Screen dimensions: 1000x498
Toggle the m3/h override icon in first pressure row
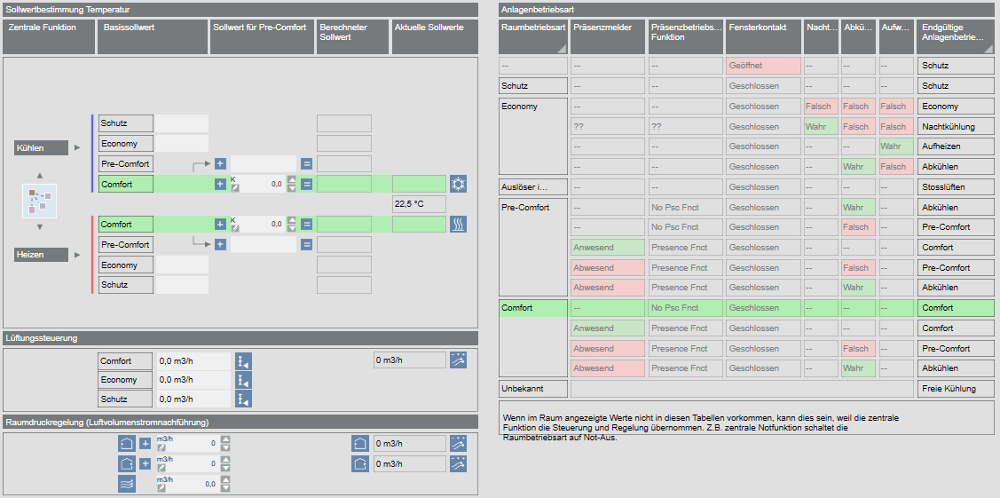[x=161, y=447]
